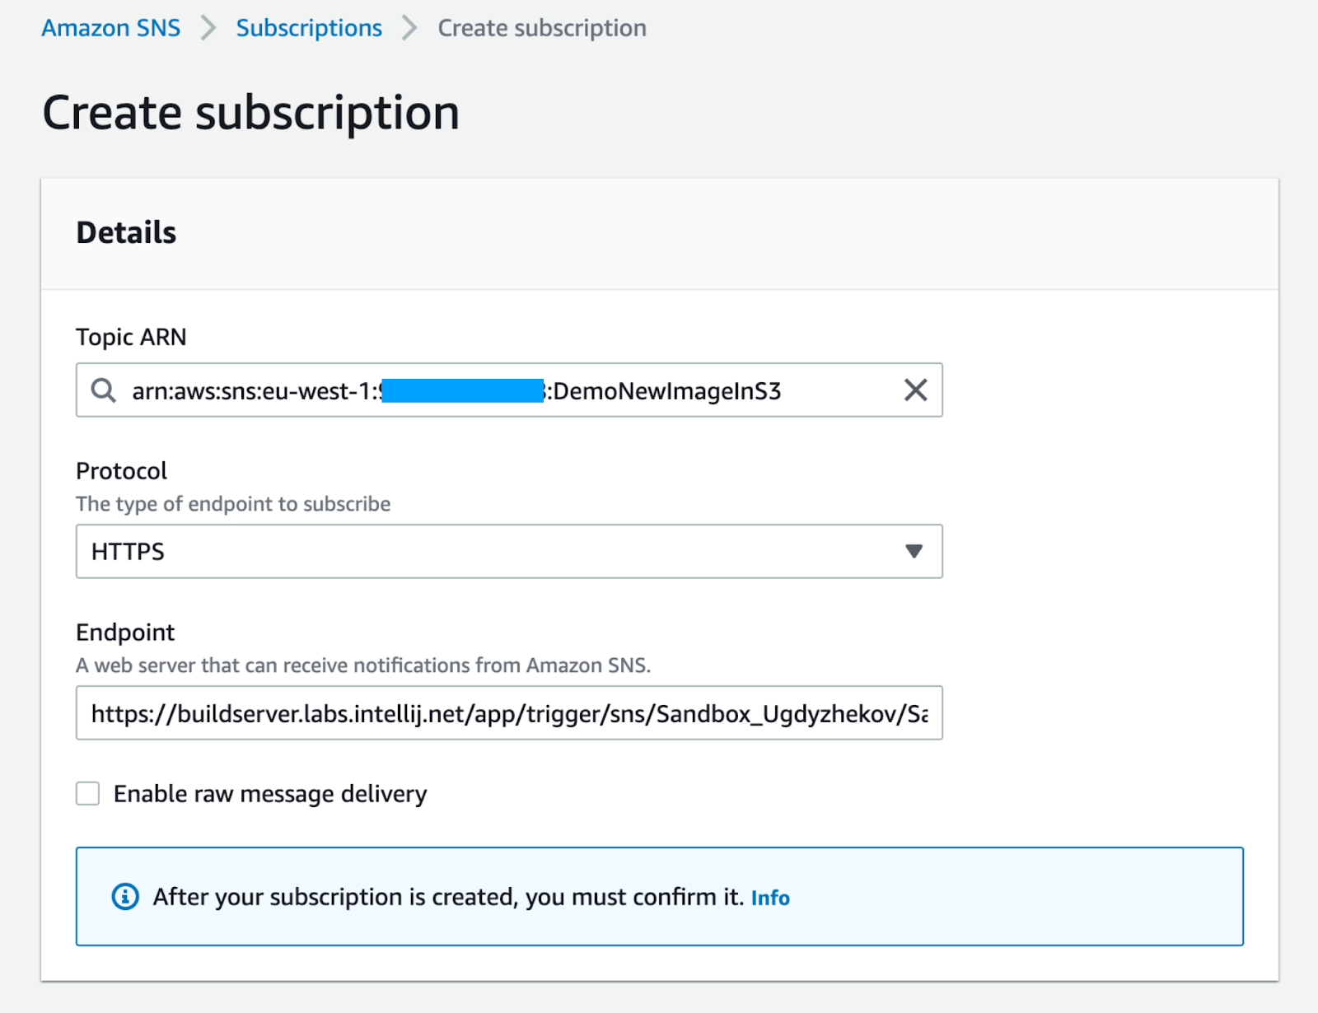
Task: Select the HTTPS protocol combo box
Action: (494, 551)
